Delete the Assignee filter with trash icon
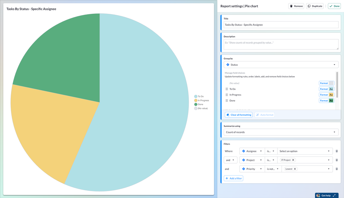 337,151
